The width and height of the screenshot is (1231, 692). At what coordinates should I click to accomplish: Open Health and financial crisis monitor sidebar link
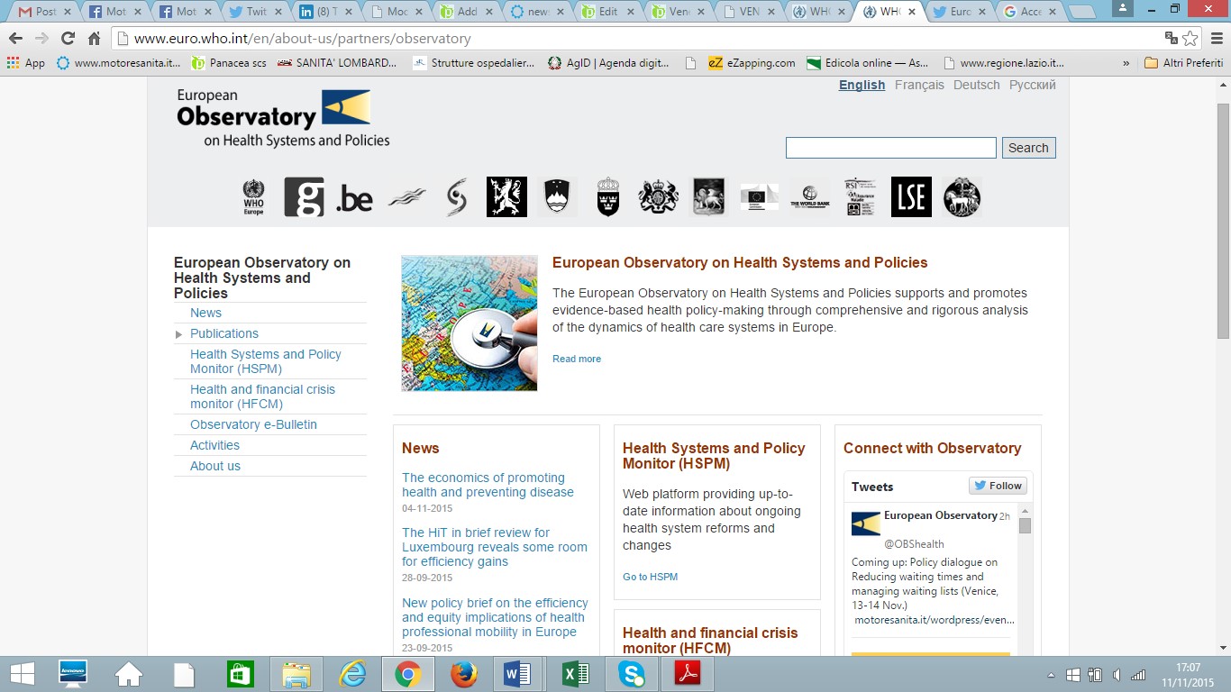pos(262,396)
